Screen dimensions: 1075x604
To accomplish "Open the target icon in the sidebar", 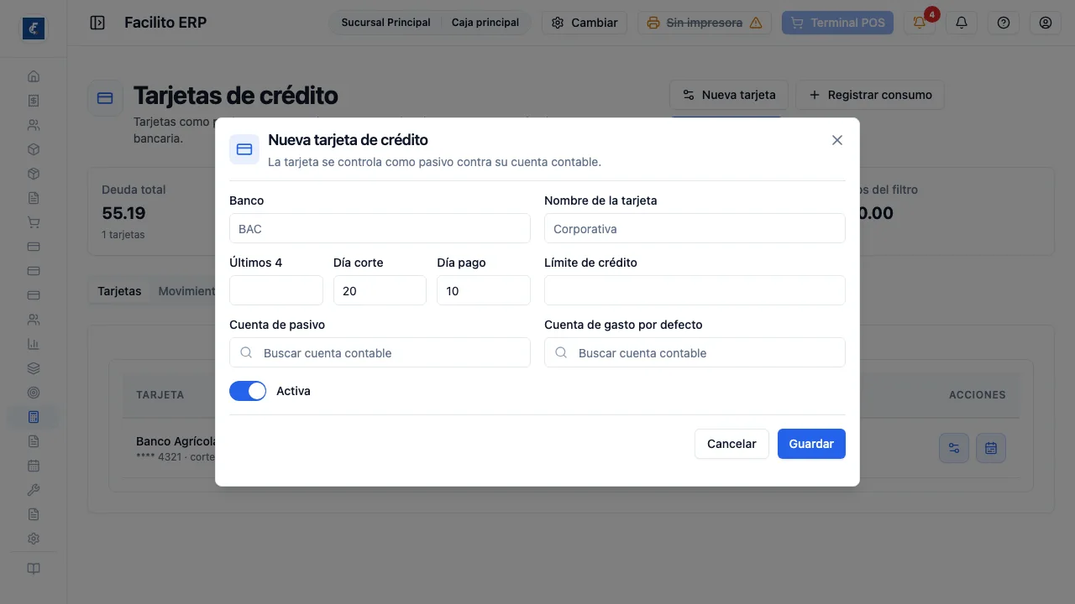I will pos(34,393).
